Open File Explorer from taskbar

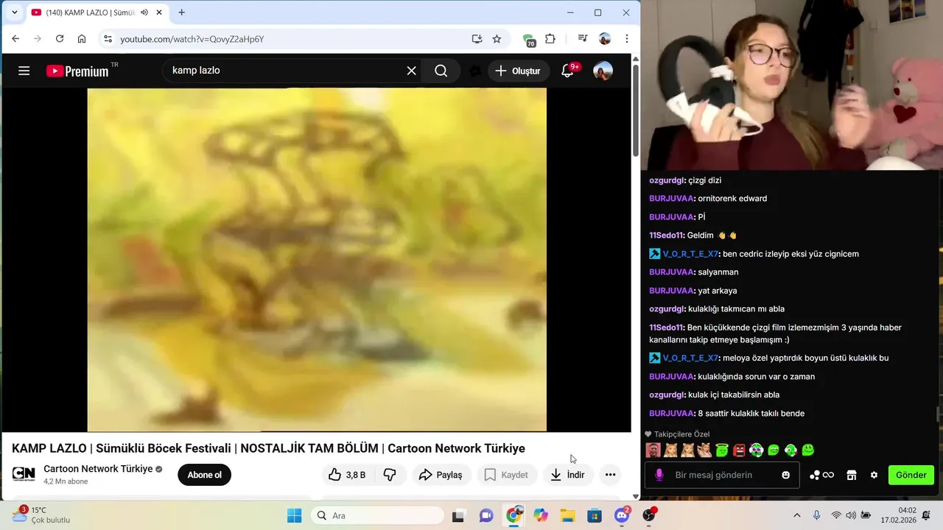567,516
